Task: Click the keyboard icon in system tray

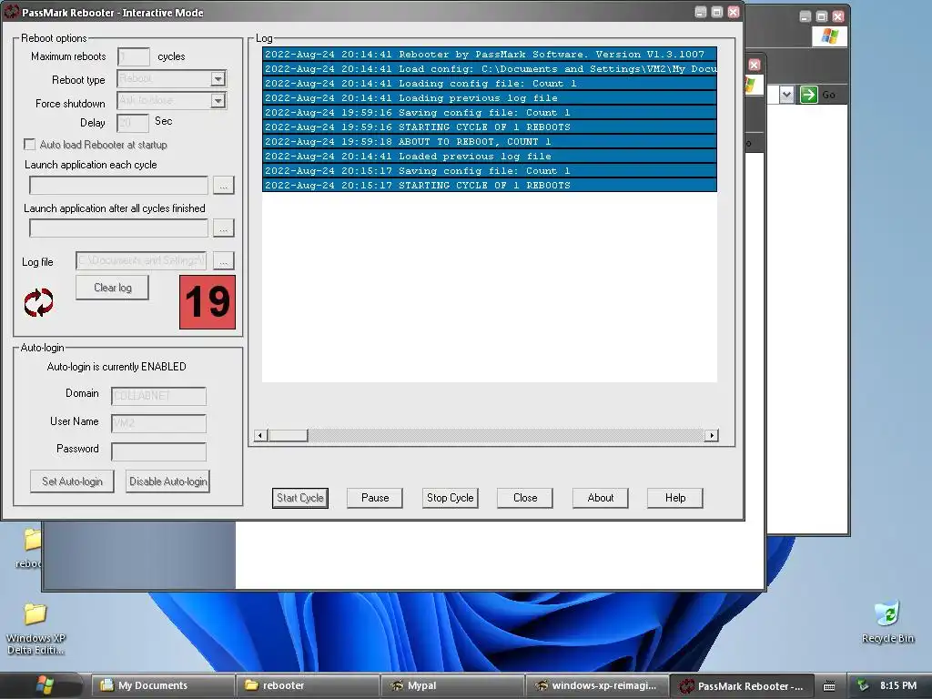Action: point(828,686)
